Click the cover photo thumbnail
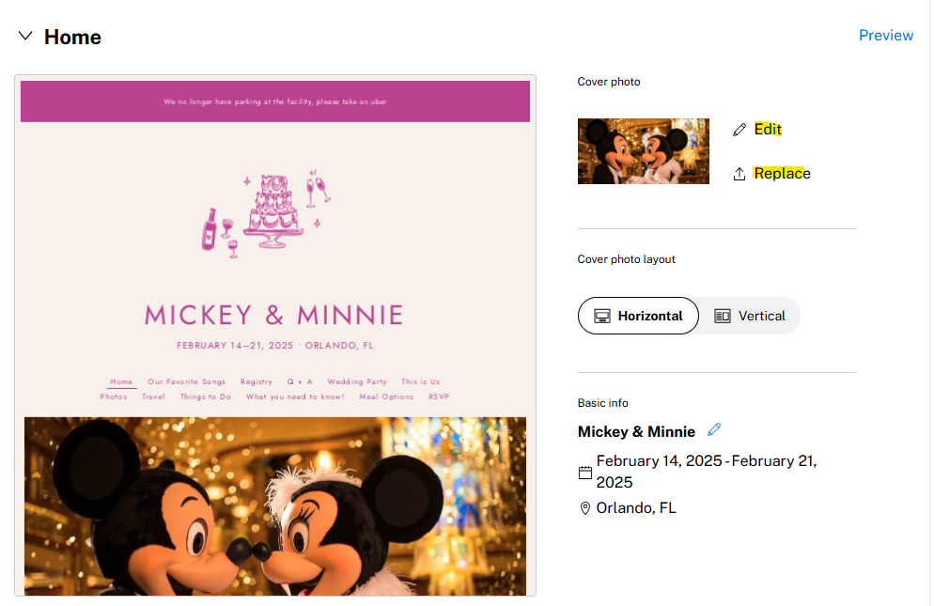The width and height of the screenshot is (934, 606). point(644,150)
